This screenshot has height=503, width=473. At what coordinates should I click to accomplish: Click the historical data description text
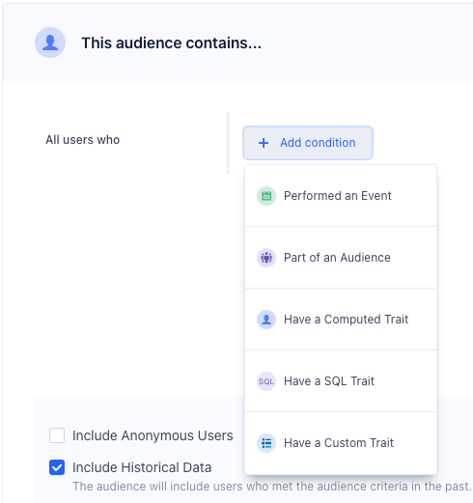[x=272, y=487]
